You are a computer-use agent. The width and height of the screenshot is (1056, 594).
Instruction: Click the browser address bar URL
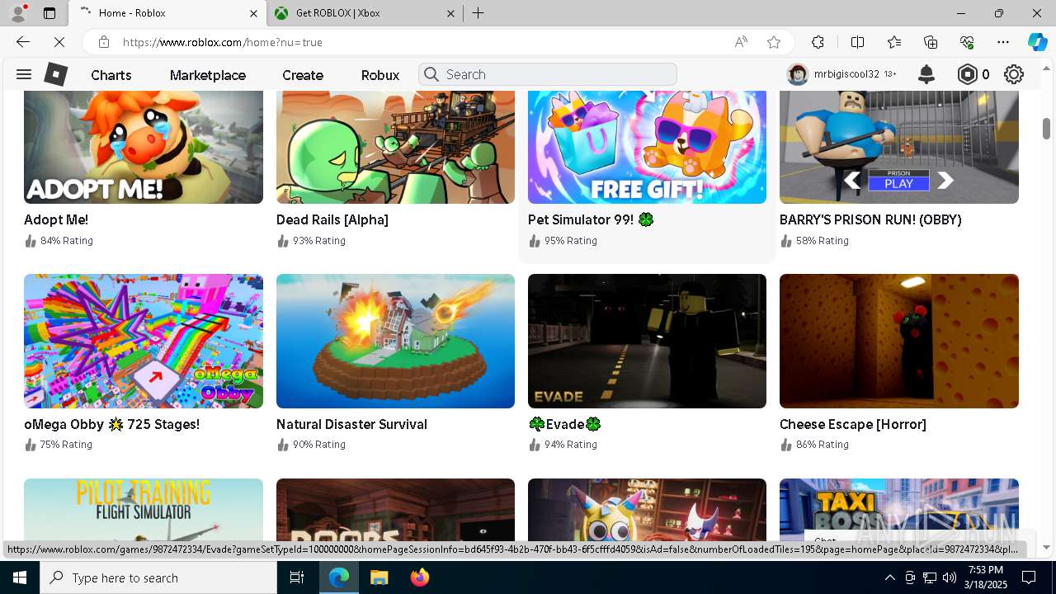coord(223,42)
